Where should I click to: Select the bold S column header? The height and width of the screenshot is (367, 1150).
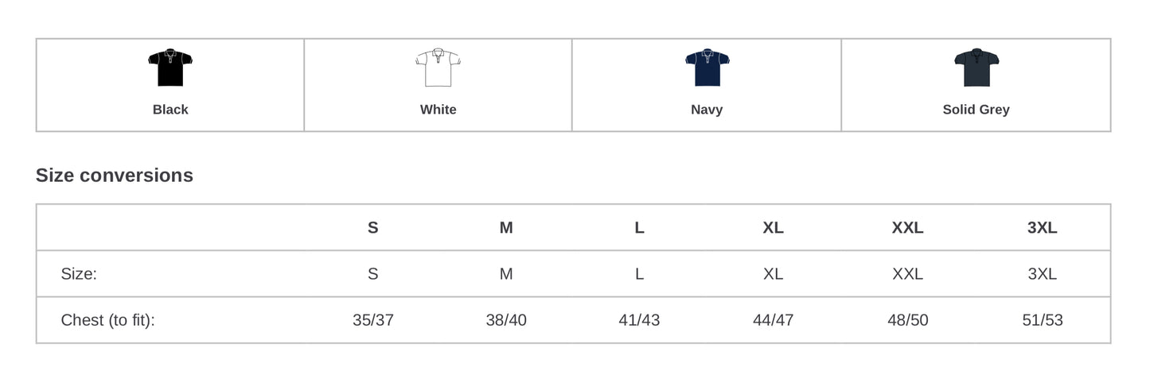pos(372,228)
